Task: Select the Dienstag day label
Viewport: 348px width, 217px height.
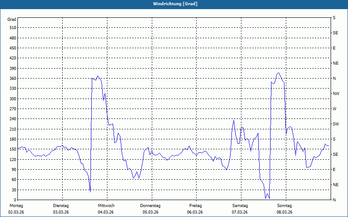Action: (x=61, y=206)
